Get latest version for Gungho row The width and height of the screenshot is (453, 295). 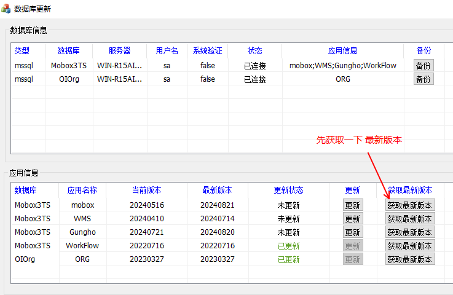[x=409, y=232]
